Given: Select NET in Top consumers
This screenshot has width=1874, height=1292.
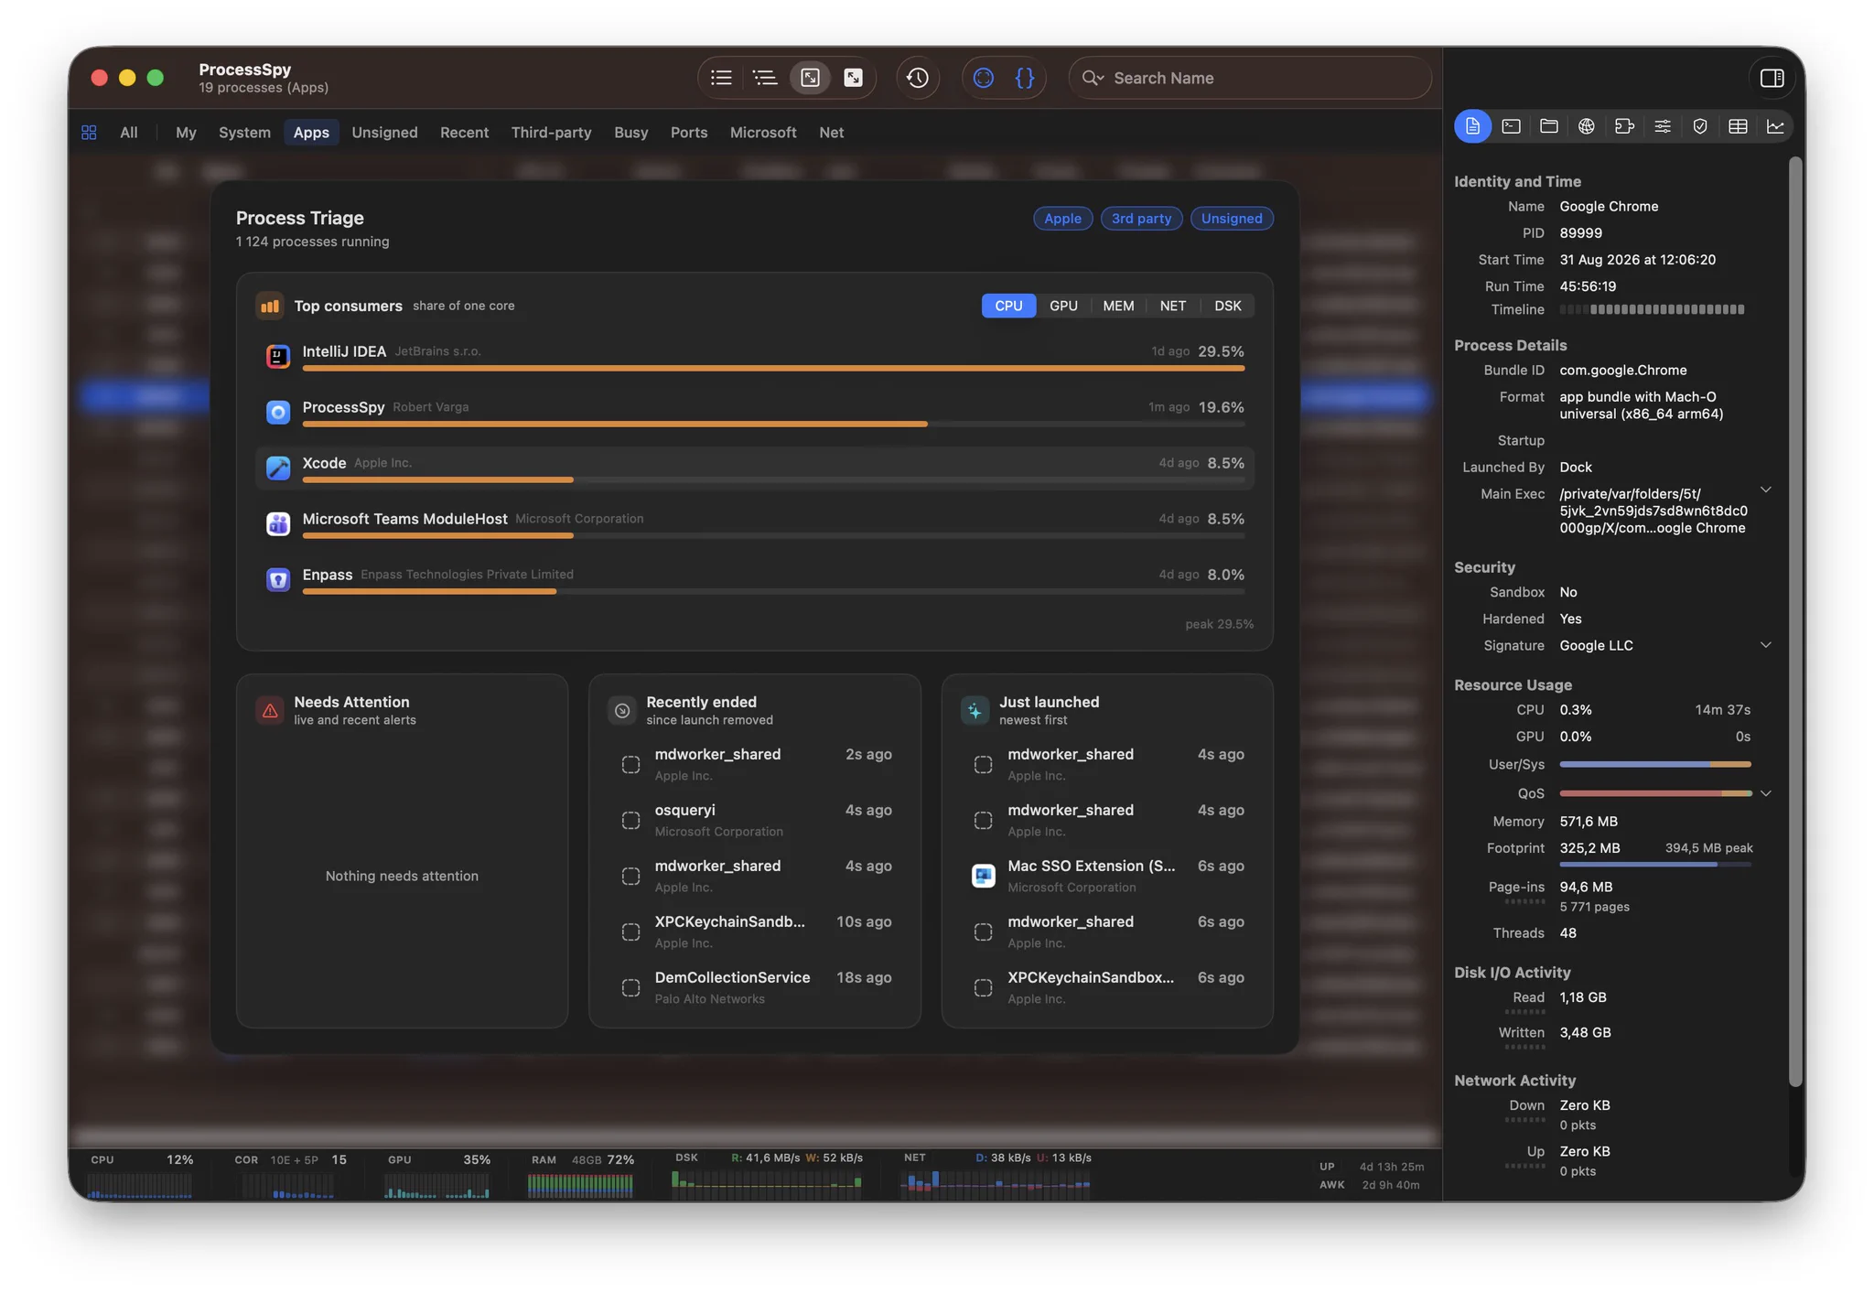Looking at the screenshot, I should (x=1172, y=306).
